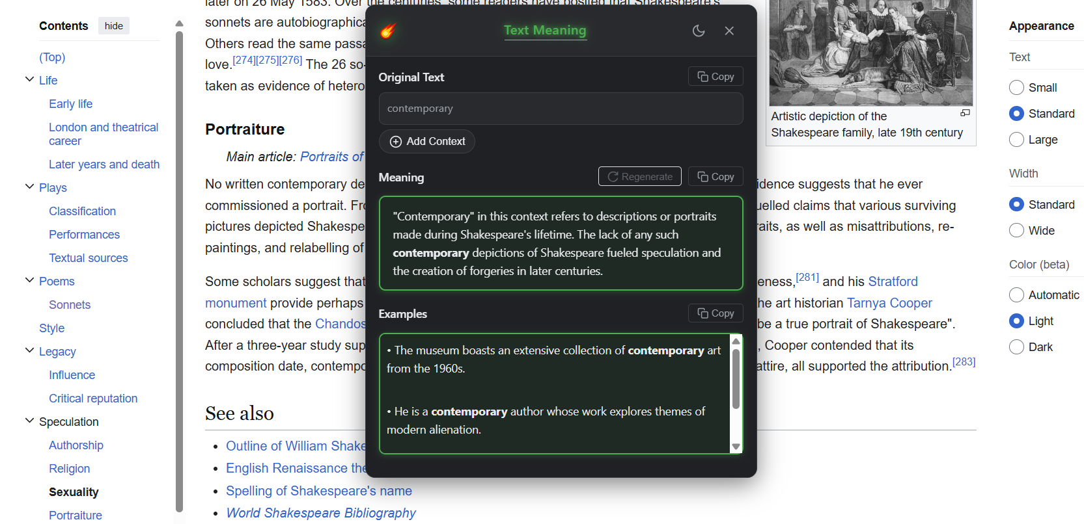Click scroll down arrow in Examples box

(x=736, y=447)
